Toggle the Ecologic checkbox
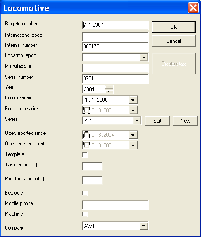Screen dimensions: 201x237 [x=85, y=193]
